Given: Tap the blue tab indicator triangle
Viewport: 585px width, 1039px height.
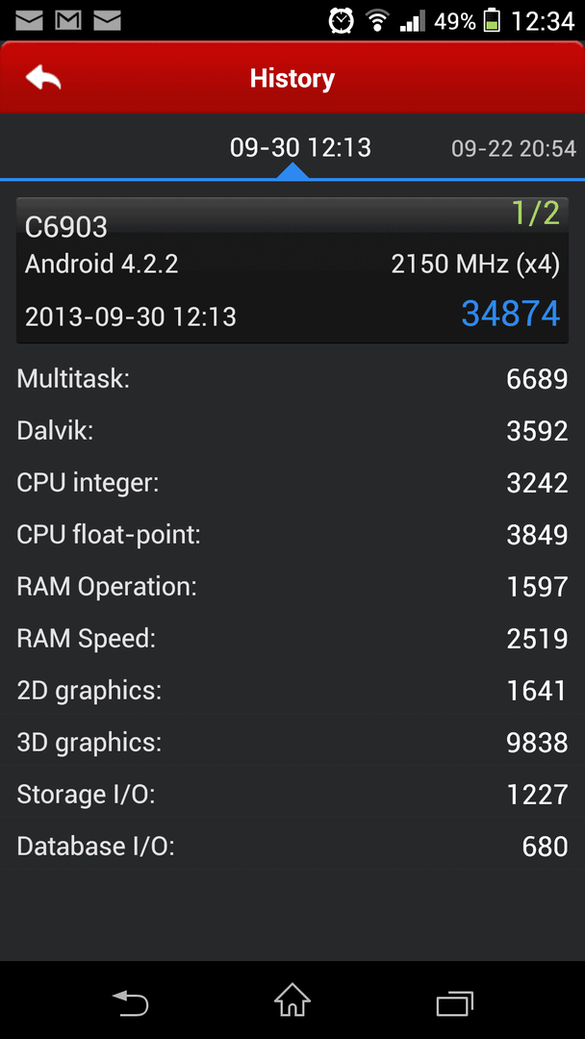Looking at the screenshot, I should (292, 171).
